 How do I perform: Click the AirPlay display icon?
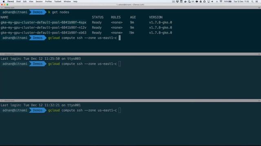208,2
